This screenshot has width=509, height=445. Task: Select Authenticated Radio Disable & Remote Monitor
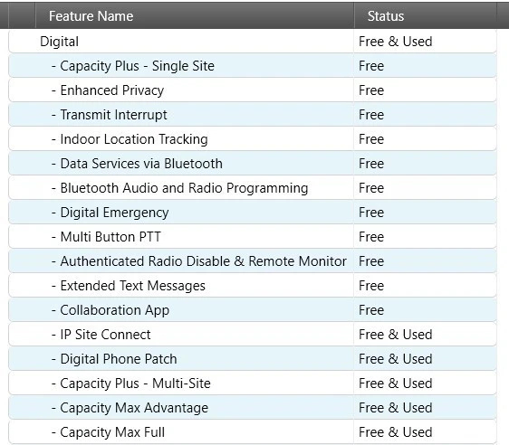253,261
